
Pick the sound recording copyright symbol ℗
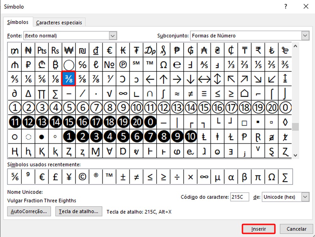(123, 65)
